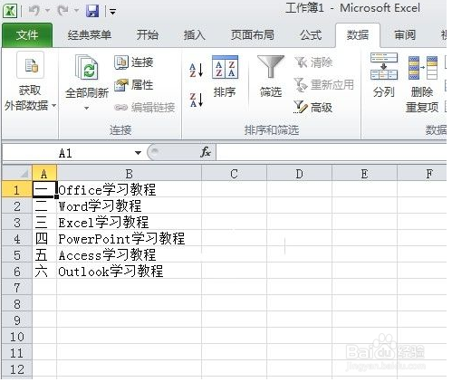Save the workbook with the floppy disk icon
The width and height of the screenshot is (452, 382).
coord(92,11)
